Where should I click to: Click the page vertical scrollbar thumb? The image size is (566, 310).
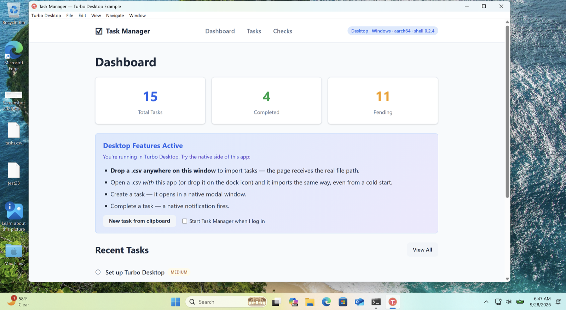507,111
